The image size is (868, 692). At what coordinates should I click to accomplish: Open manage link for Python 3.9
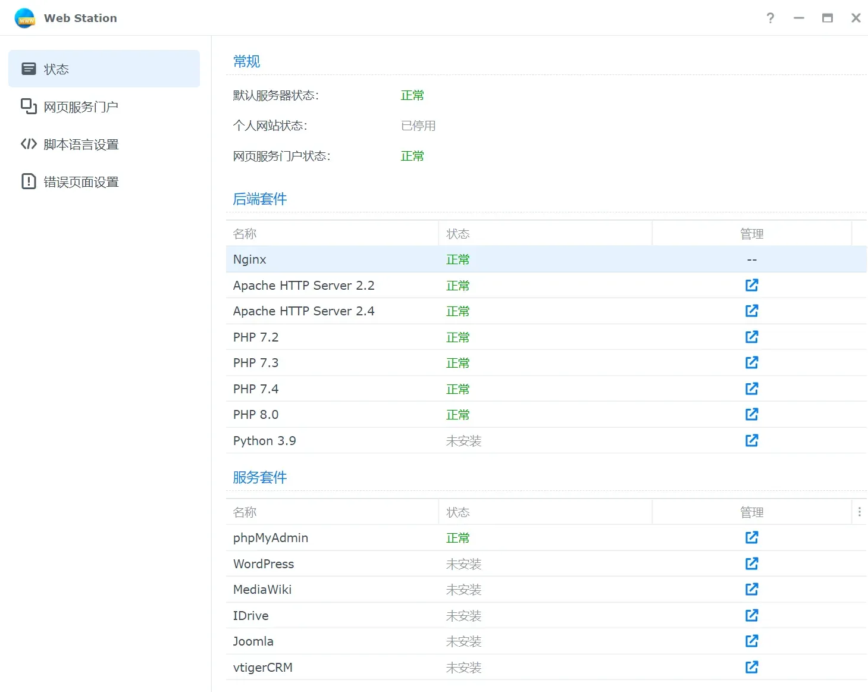coord(751,440)
